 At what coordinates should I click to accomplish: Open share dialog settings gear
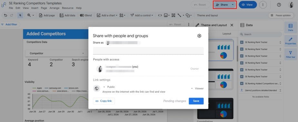(x=199, y=36)
